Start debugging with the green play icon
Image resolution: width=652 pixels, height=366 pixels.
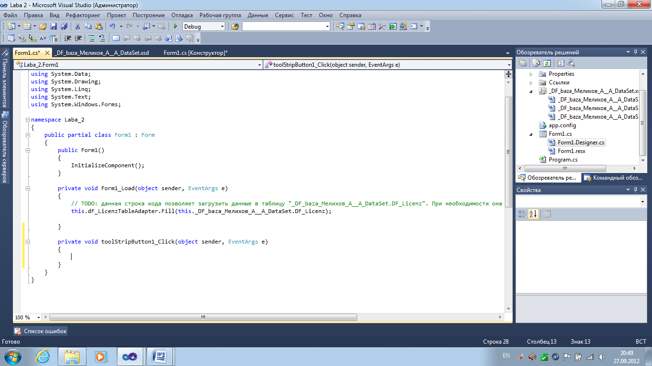coord(176,27)
